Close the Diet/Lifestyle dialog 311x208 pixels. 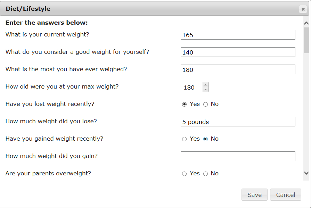[303, 9]
